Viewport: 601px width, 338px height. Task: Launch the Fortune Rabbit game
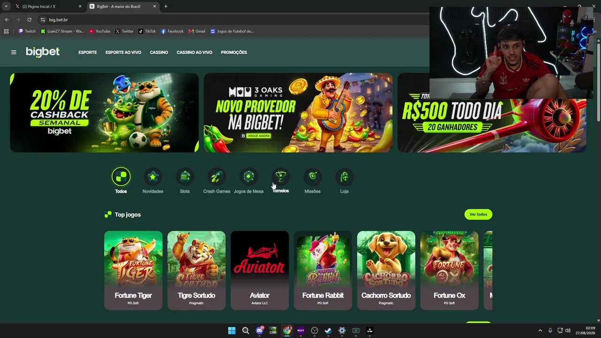click(x=323, y=270)
